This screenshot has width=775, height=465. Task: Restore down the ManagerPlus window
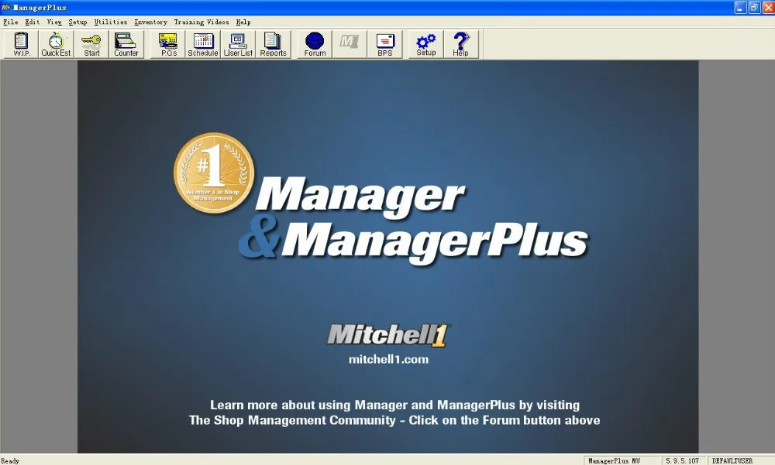coord(754,8)
